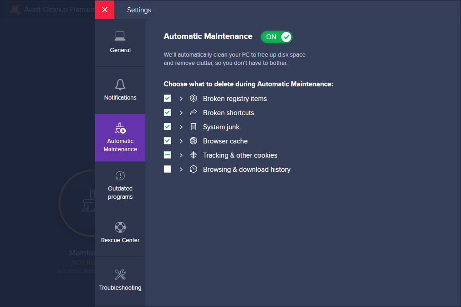Turn off Automatic Maintenance

[276, 37]
